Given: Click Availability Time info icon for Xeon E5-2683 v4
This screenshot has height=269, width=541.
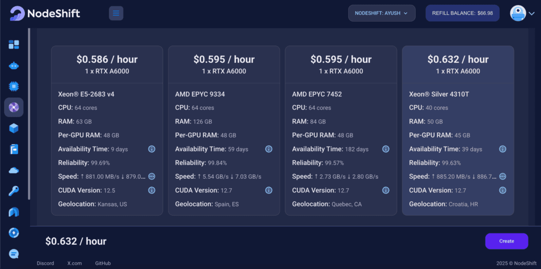Looking at the screenshot, I should pos(152,149).
